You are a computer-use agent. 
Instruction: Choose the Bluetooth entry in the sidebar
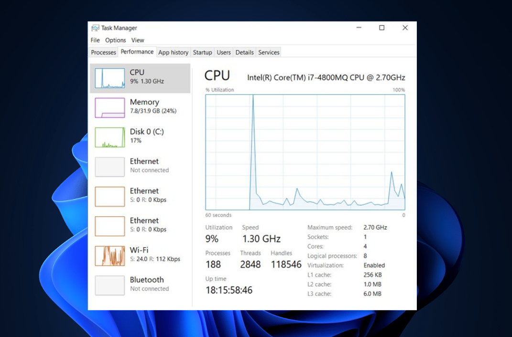click(x=140, y=285)
